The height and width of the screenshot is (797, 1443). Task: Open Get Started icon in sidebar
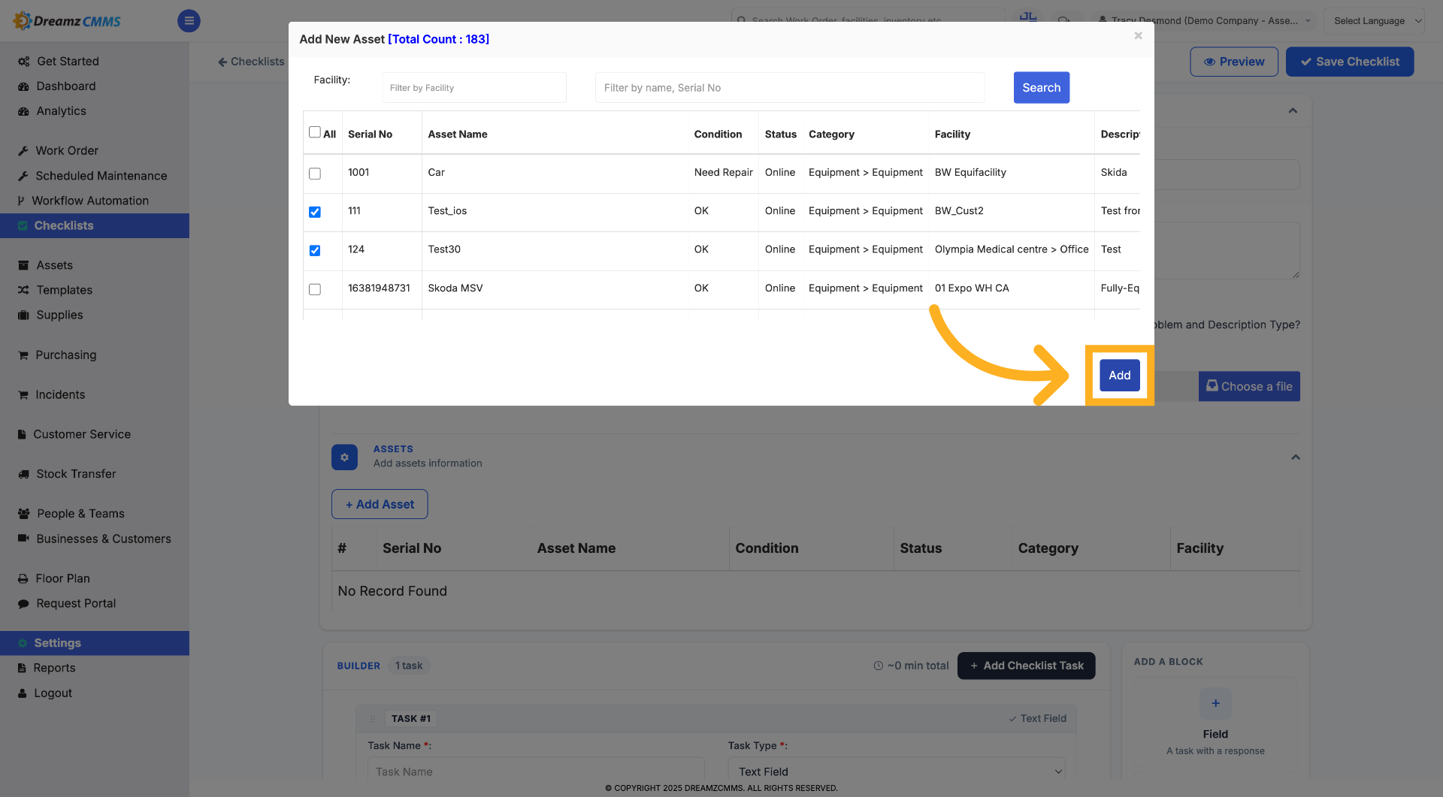(23, 62)
